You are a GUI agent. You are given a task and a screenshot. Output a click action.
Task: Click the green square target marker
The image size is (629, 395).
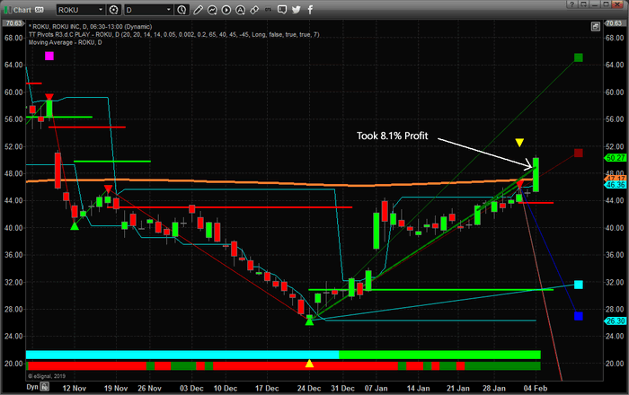tap(578, 57)
